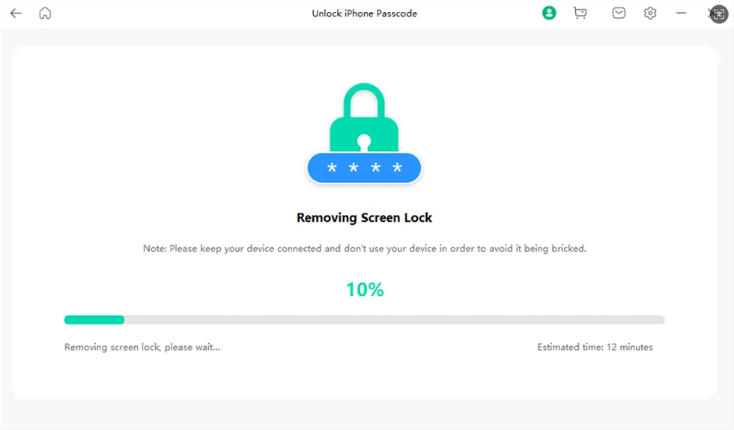The width and height of the screenshot is (734, 430).
Task: Open the settings gear icon
Action: (650, 13)
